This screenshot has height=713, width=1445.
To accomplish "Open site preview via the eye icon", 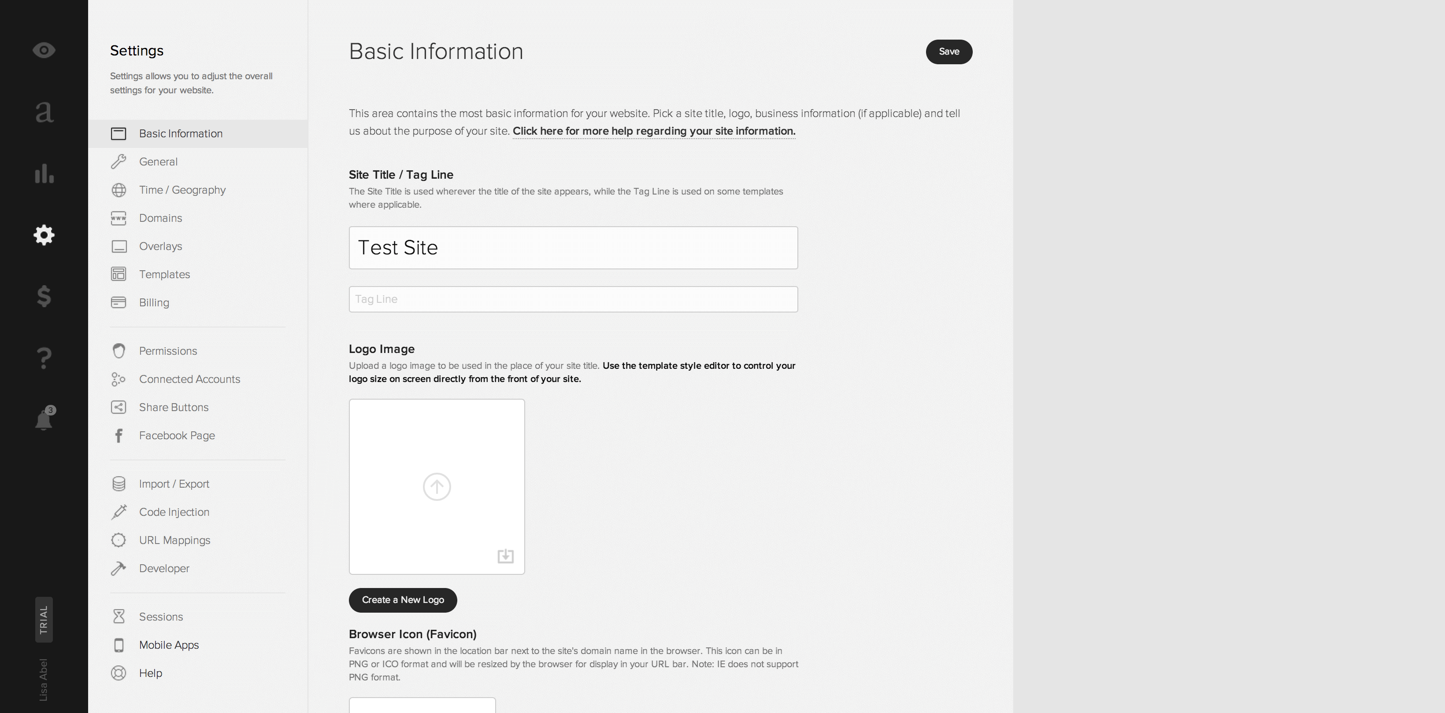I will (x=44, y=51).
